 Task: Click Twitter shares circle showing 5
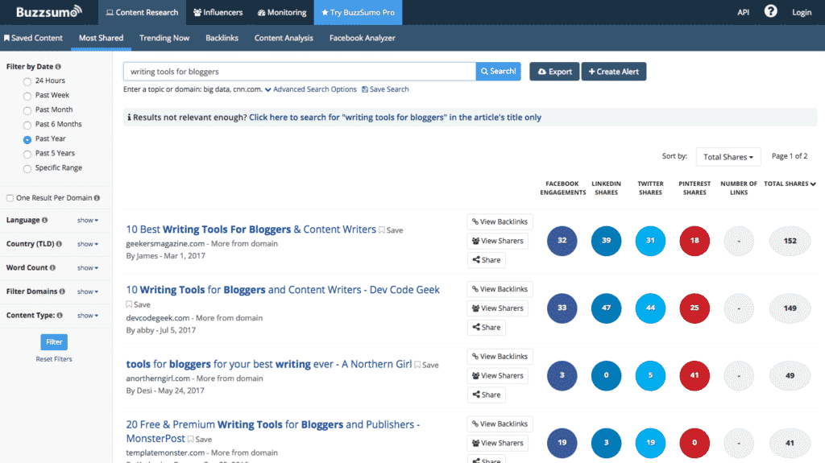pyautogui.click(x=650, y=375)
